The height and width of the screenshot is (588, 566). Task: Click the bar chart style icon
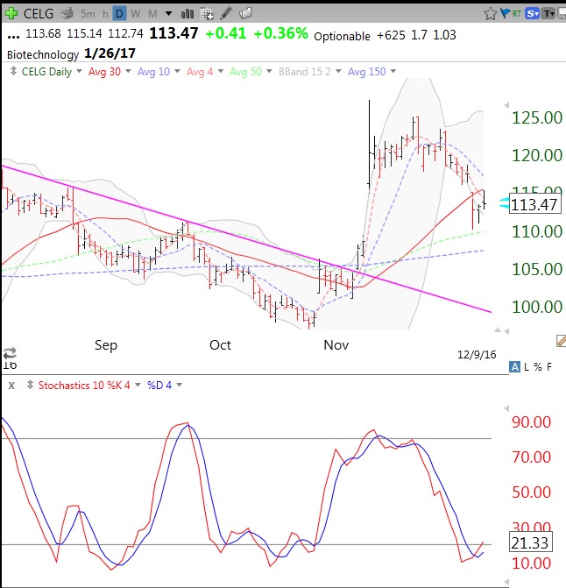pos(187,14)
